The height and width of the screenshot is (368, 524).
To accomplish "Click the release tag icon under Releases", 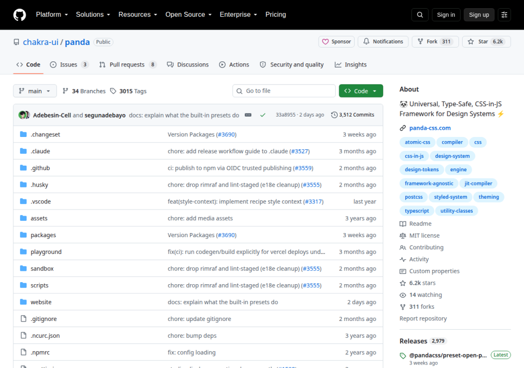I will 403,356.
